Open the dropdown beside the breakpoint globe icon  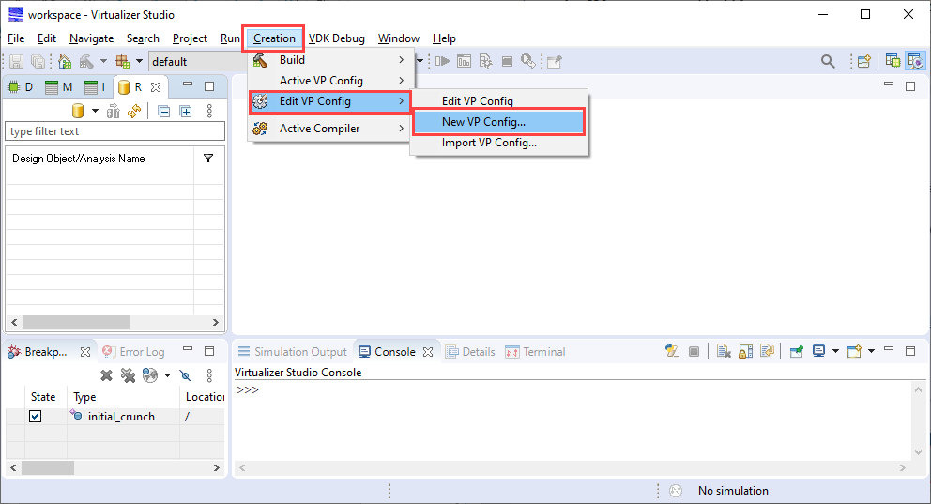click(167, 375)
